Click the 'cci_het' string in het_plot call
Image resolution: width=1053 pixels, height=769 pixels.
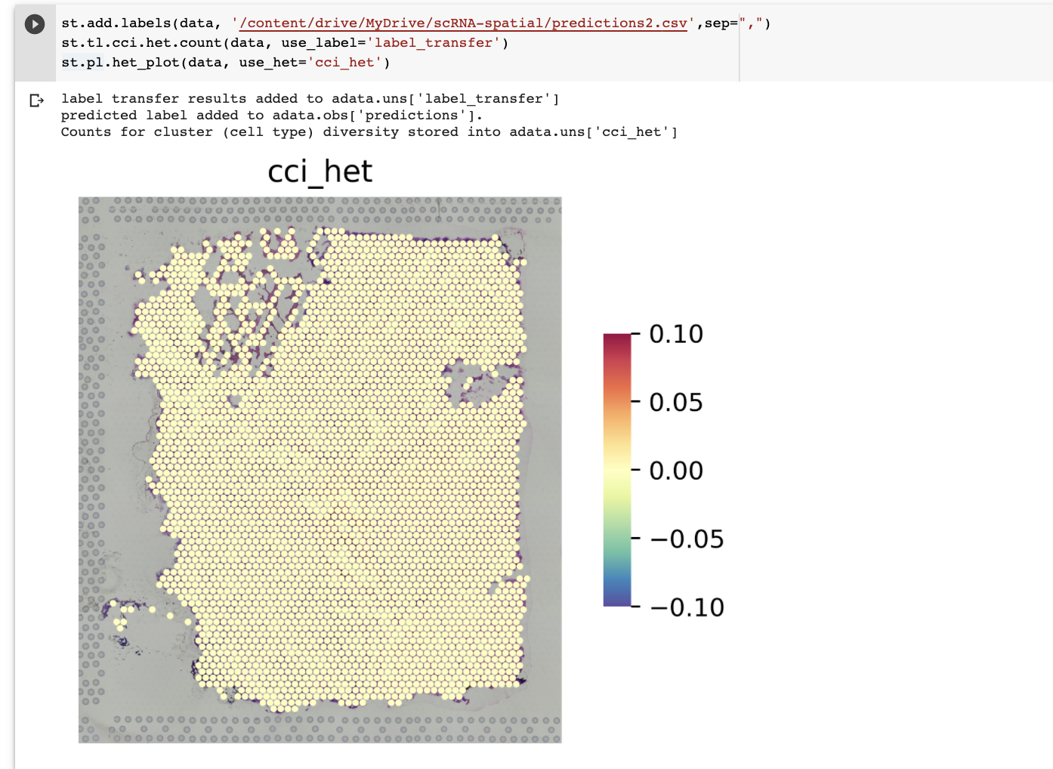(346, 63)
